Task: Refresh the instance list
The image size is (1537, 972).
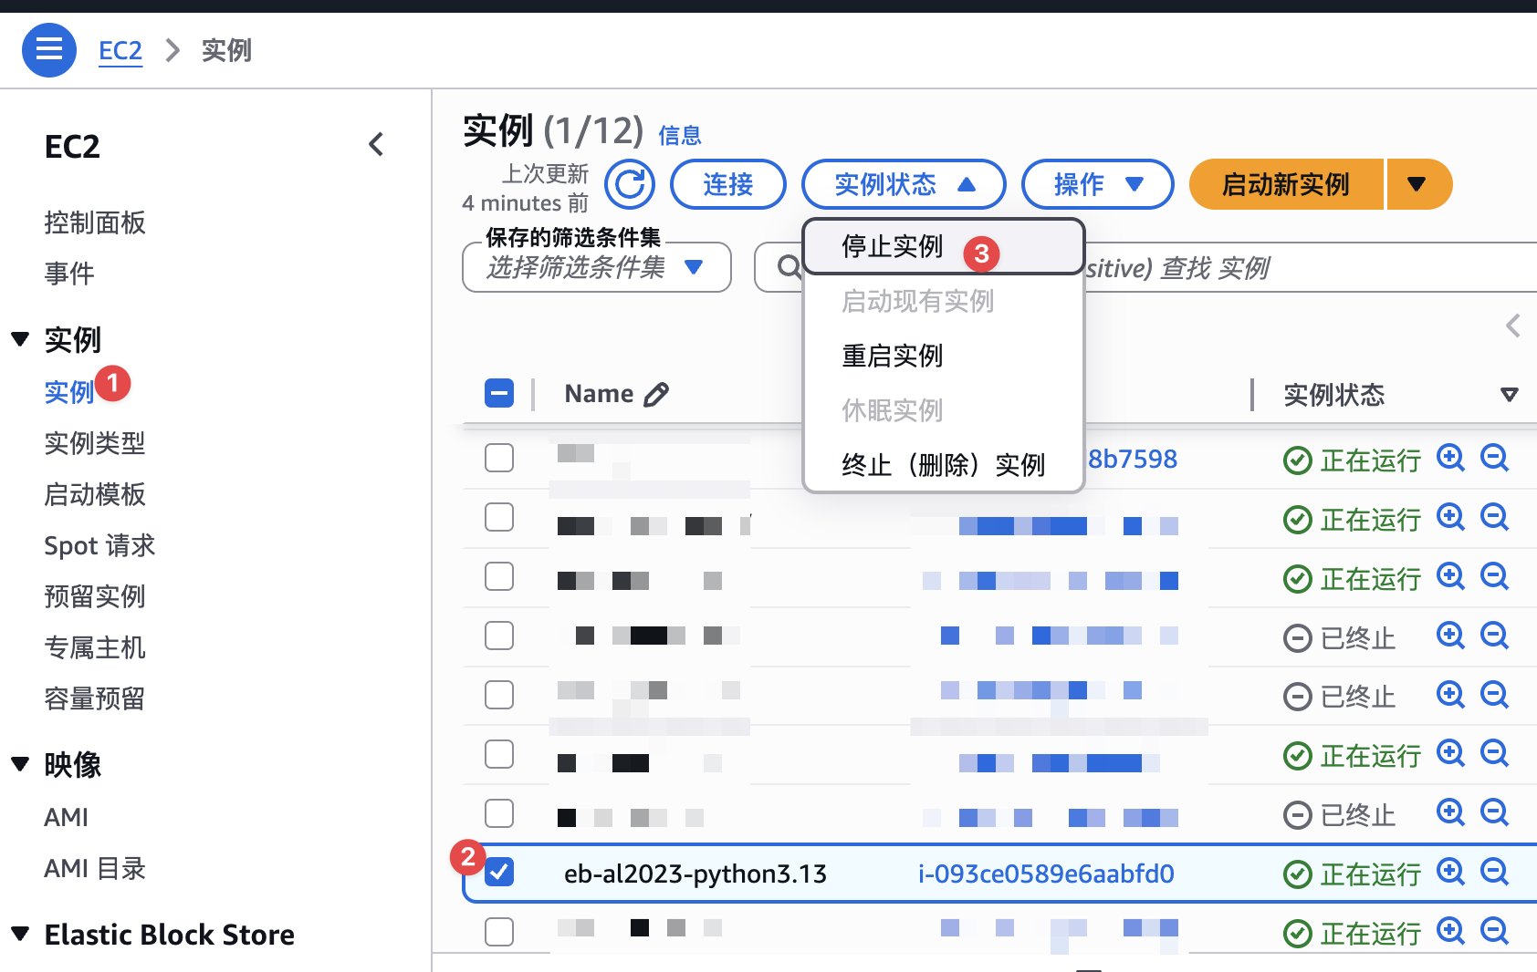Action: tap(630, 184)
